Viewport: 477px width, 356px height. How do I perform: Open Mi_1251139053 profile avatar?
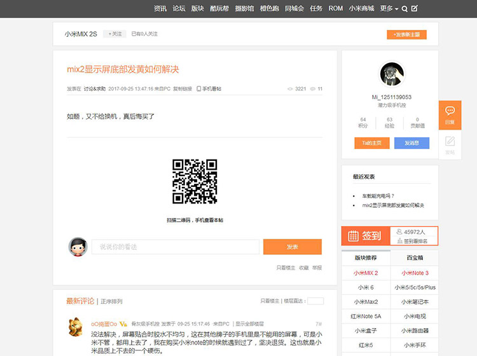(x=392, y=74)
